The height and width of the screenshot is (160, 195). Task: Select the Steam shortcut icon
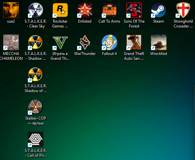click(x=158, y=10)
